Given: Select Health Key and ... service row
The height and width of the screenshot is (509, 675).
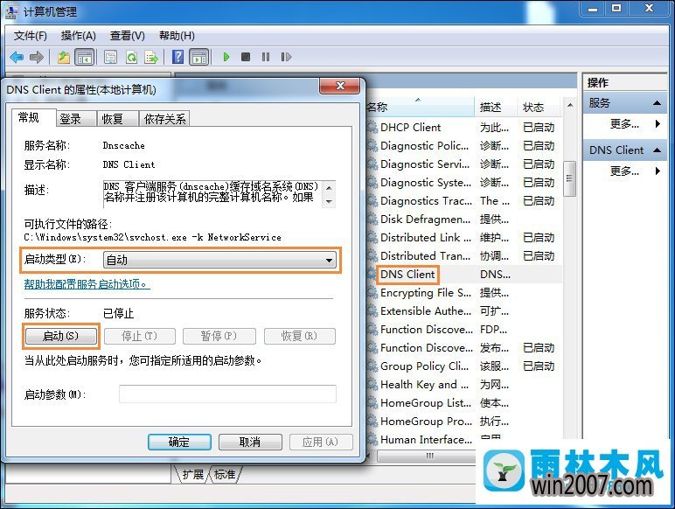Looking at the screenshot, I should pos(463,385).
